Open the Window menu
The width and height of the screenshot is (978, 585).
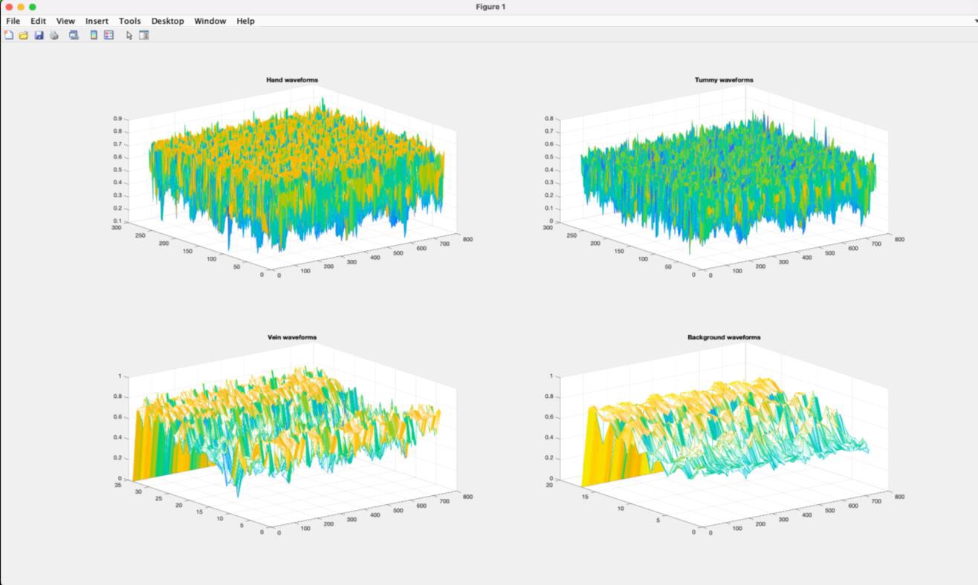point(210,21)
